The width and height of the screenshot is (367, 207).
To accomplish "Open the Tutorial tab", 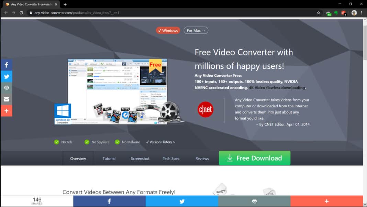I will (x=109, y=159).
